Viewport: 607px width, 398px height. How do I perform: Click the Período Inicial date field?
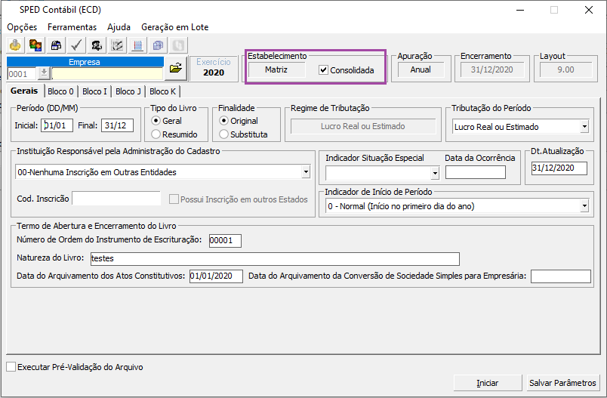(57, 125)
